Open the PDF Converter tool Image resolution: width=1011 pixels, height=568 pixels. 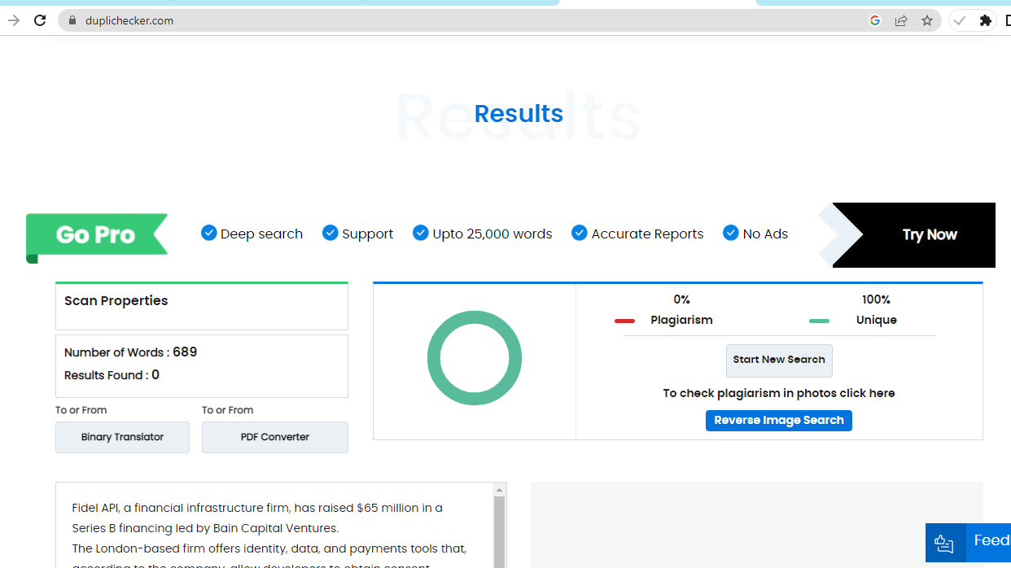pyautogui.click(x=275, y=437)
